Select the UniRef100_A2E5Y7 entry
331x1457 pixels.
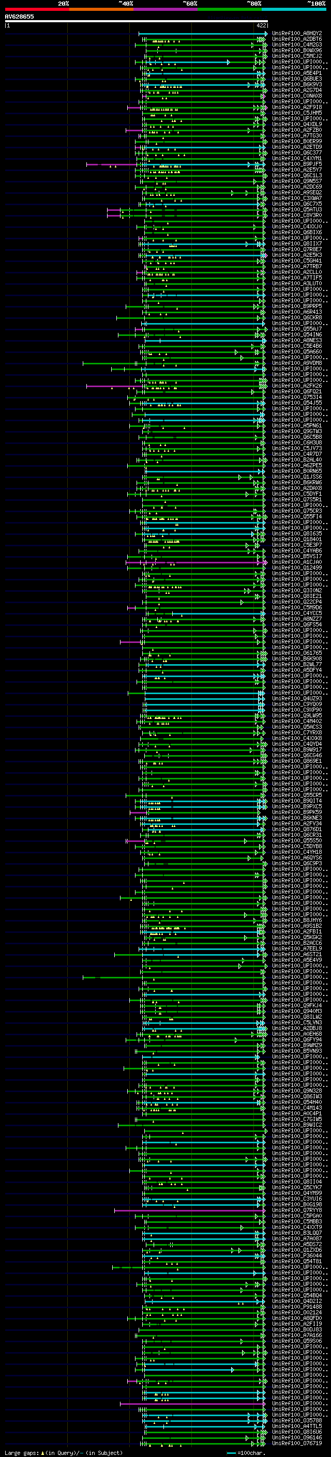tap(297, 170)
